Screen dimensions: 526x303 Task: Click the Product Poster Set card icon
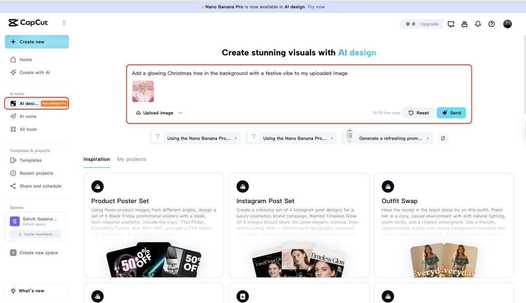click(x=97, y=186)
